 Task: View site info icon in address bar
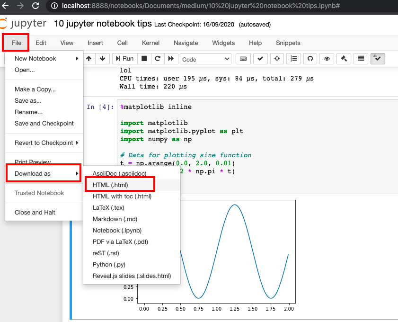click(54, 6)
